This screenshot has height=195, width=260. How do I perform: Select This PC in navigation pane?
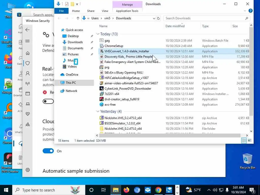tap(74, 83)
